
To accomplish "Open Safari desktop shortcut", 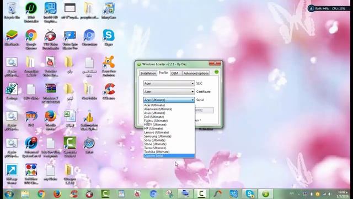I will pos(89,145).
